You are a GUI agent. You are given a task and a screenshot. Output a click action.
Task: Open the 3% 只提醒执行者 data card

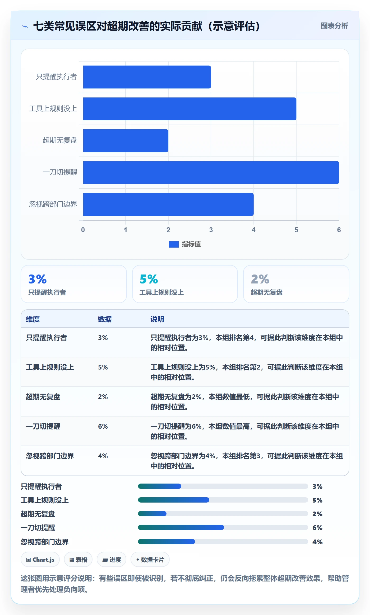click(74, 284)
